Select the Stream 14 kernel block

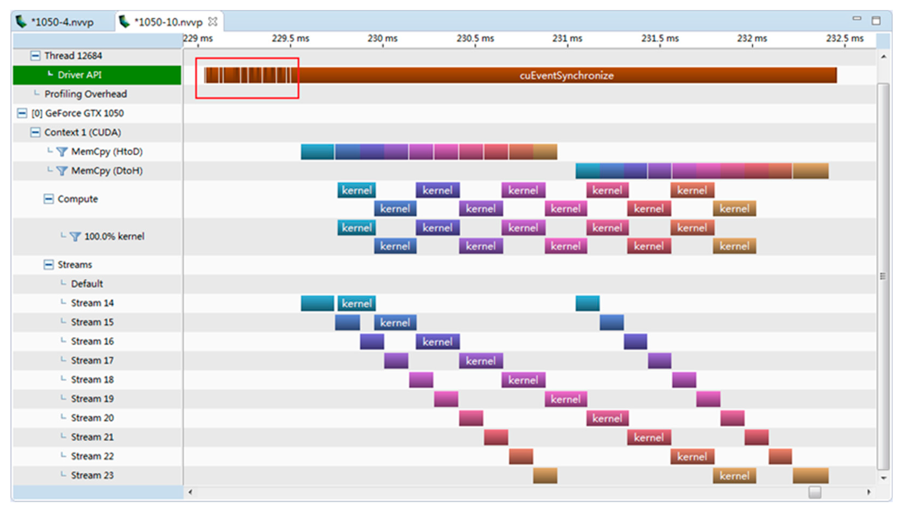click(x=356, y=303)
